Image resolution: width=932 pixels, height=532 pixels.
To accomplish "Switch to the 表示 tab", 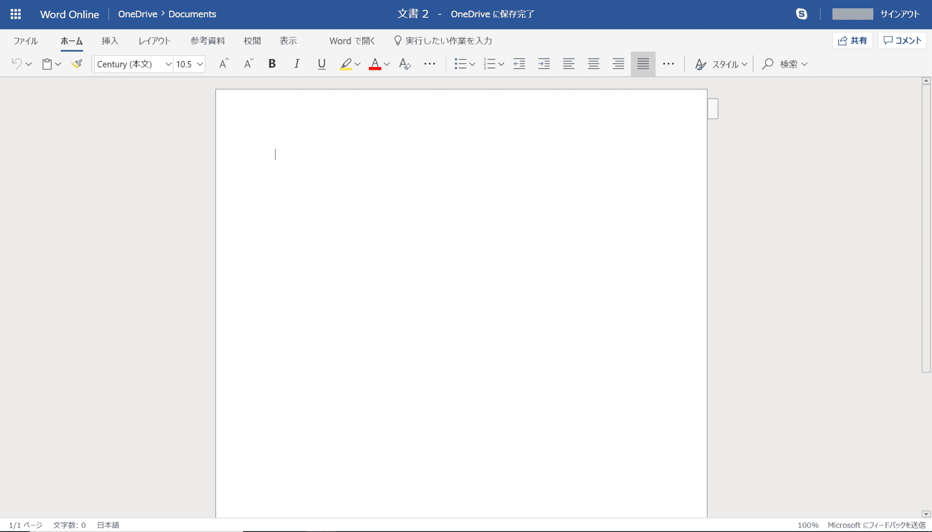I will click(x=288, y=41).
